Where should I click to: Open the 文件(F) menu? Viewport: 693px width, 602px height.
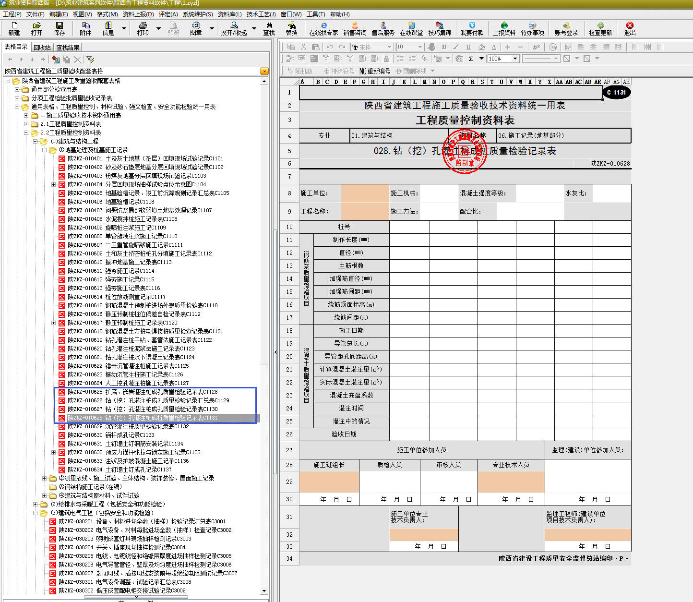[36, 14]
